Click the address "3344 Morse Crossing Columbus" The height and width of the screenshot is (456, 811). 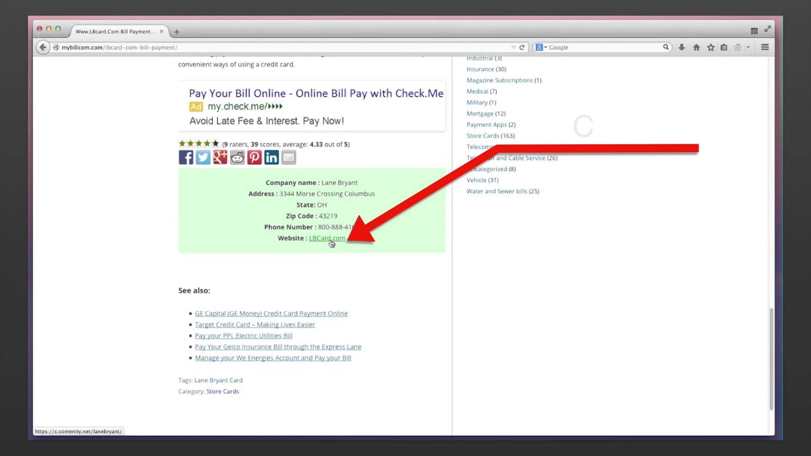coord(327,194)
